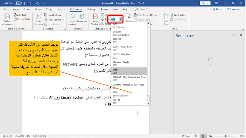The width and height of the screenshot is (246, 138).
Task: Choose GB7714 2005 style
Action: coord(129,41)
